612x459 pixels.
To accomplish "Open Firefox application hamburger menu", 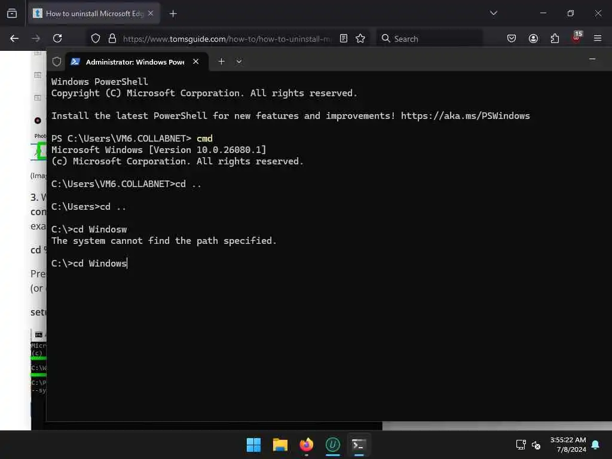I will pyautogui.click(x=598, y=38).
